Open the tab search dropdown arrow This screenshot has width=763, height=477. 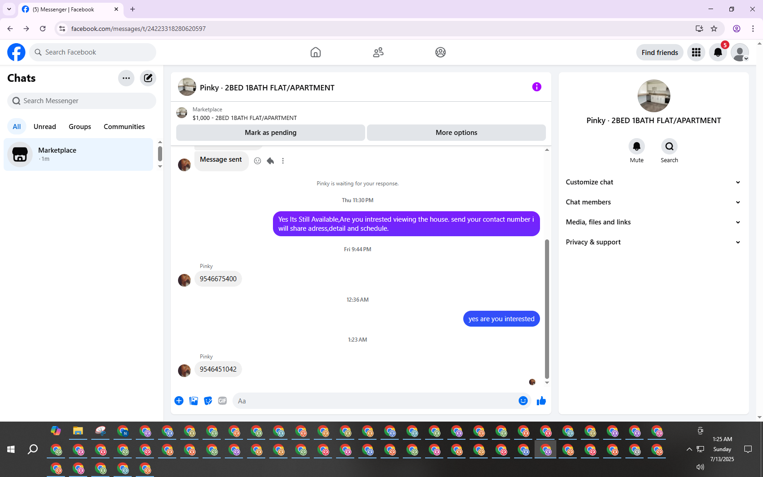tap(9, 9)
